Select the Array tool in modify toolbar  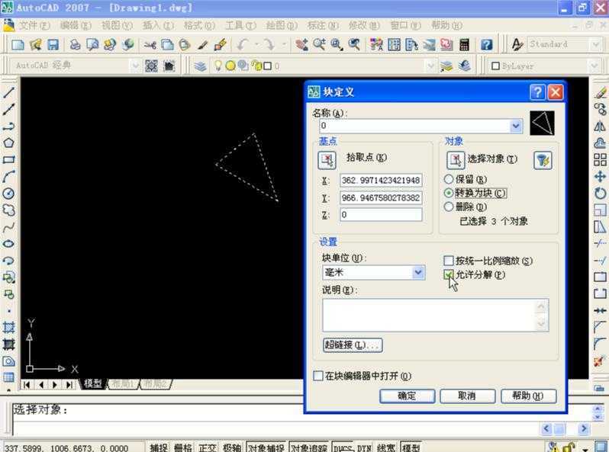pos(600,159)
